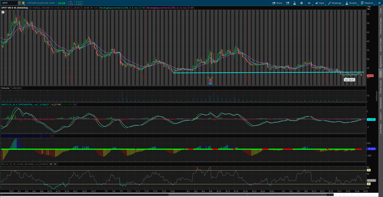
Task: Click the Lo: 20.41 price label
Action: (x=349, y=80)
